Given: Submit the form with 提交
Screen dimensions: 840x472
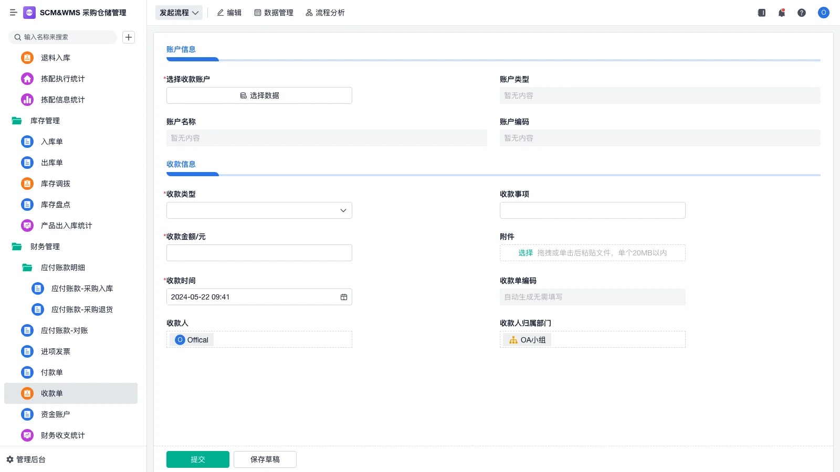Looking at the screenshot, I should (198, 459).
